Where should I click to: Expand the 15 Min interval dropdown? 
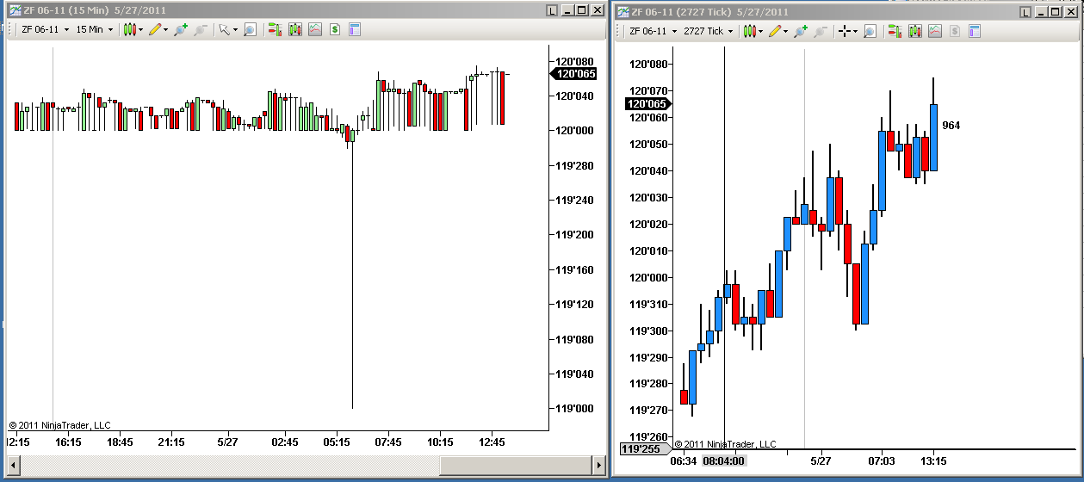pyautogui.click(x=94, y=29)
